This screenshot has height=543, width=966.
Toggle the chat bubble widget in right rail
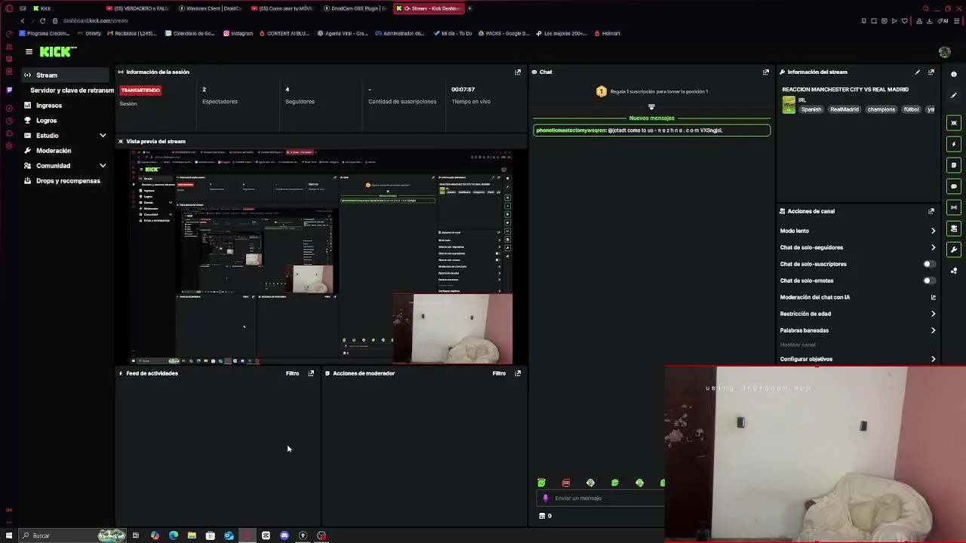pyautogui.click(x=954, y=186)
